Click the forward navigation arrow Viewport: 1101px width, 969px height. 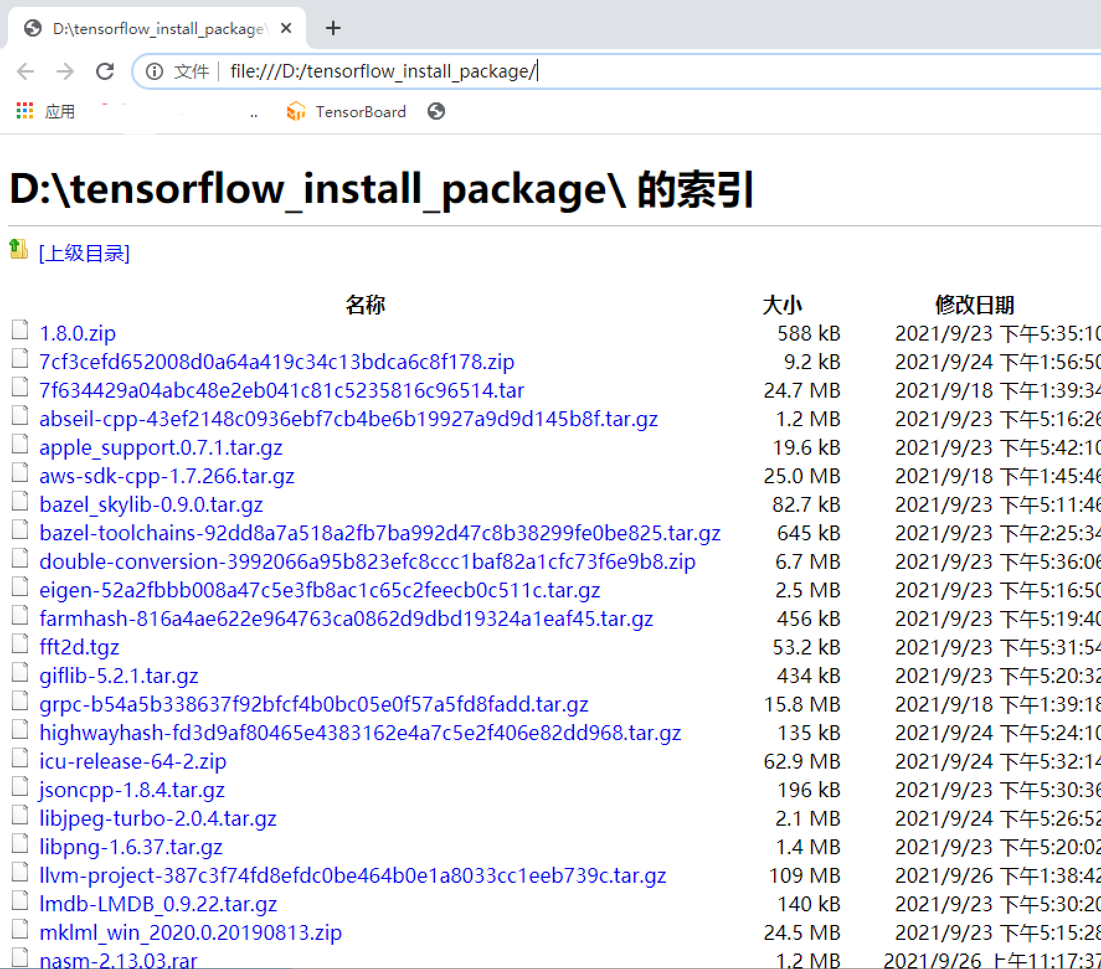[x=65, y=71]
